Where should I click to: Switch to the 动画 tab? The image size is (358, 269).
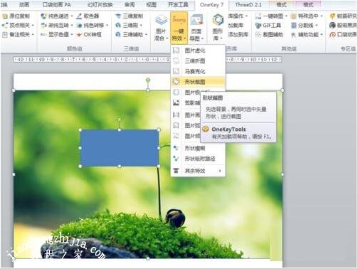[24, 5]
